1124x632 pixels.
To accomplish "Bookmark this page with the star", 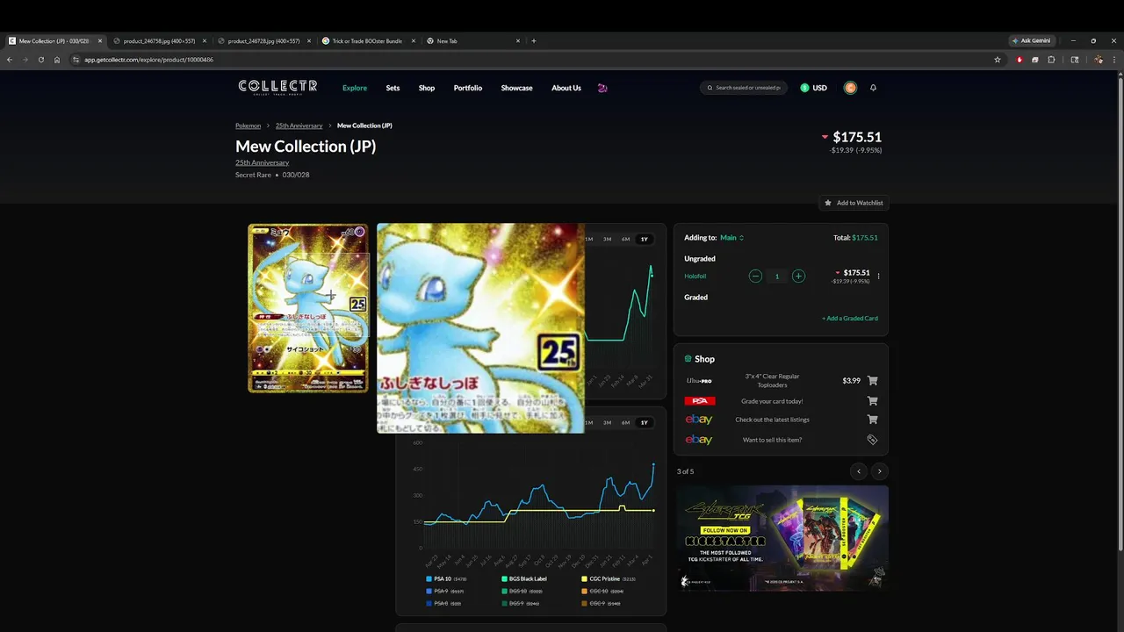I will 998,60.
